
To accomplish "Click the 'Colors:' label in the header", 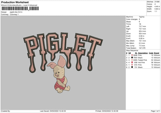I will click(149, 4).
